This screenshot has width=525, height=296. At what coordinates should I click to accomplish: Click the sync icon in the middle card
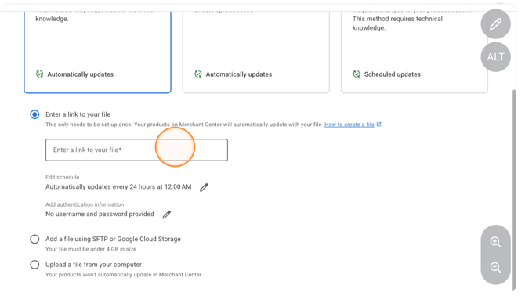[x=198, y=74]
